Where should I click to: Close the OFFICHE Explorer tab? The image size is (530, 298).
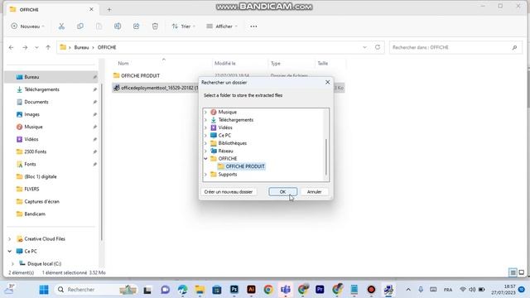point(91,9)
